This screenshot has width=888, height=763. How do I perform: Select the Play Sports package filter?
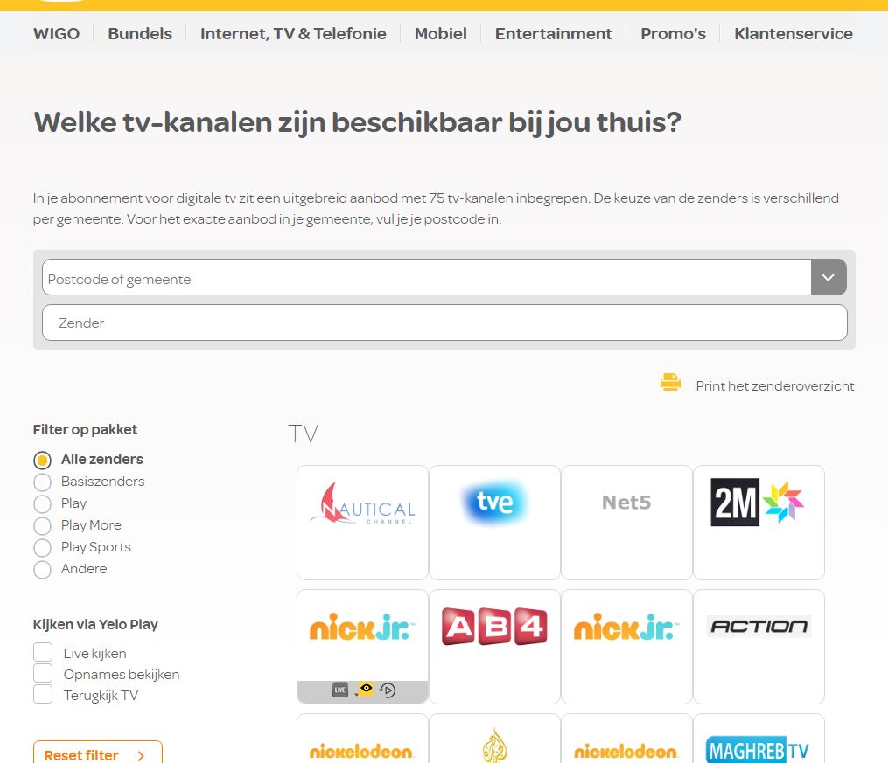[43, 547]
